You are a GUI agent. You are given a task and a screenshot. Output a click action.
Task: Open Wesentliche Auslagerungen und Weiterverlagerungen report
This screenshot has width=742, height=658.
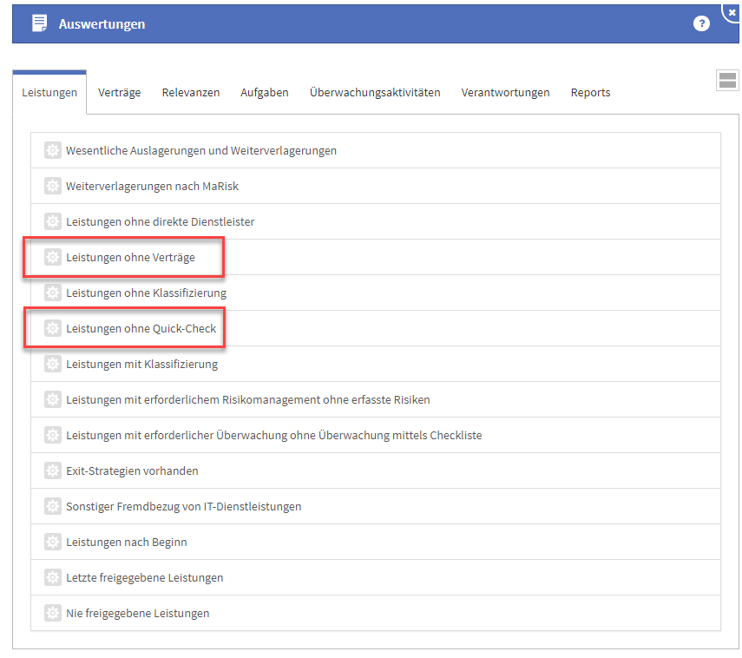click(201, 151)
